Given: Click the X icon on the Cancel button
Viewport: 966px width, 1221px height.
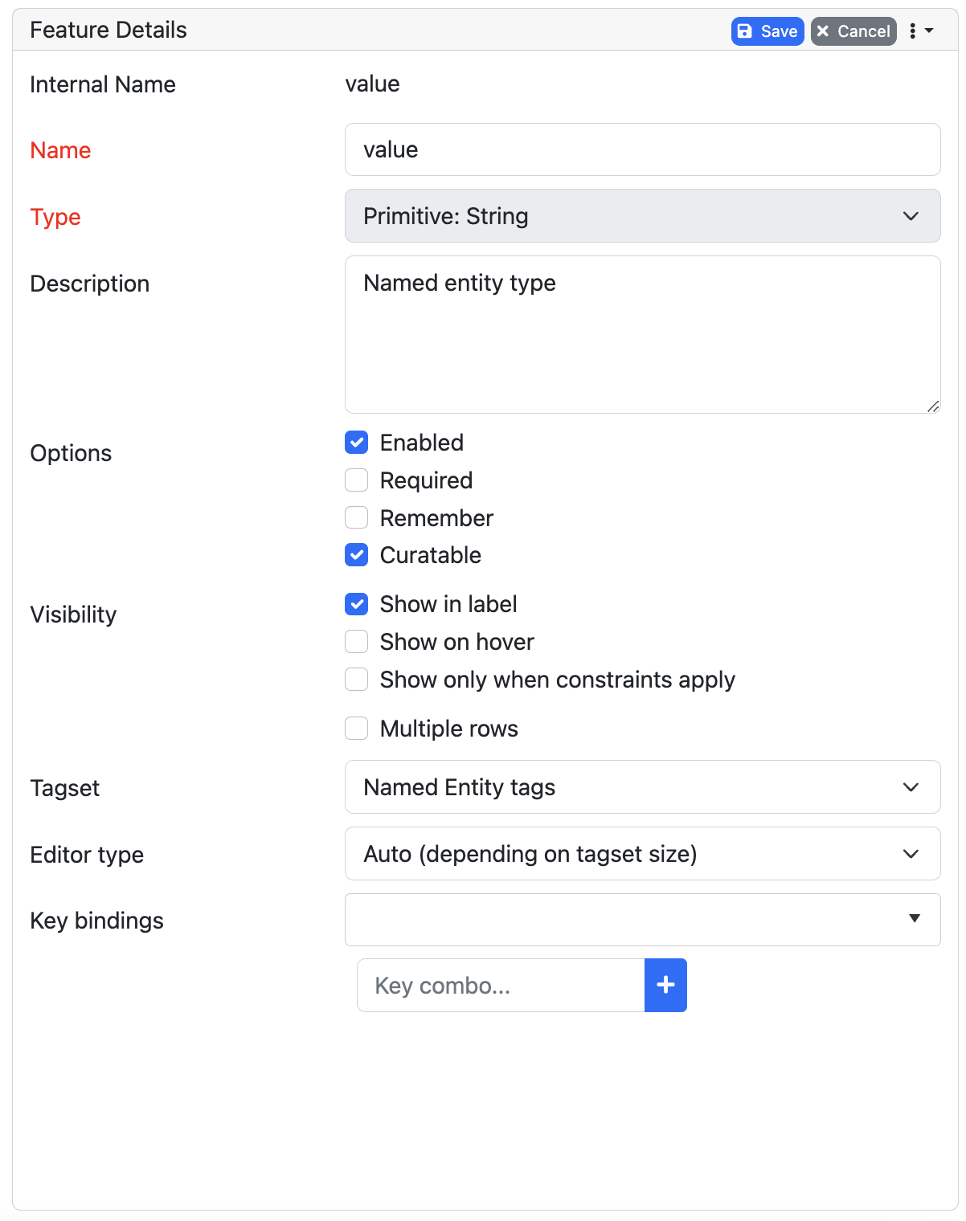Looking at the screenshot, I should click(x=823, y=31).
